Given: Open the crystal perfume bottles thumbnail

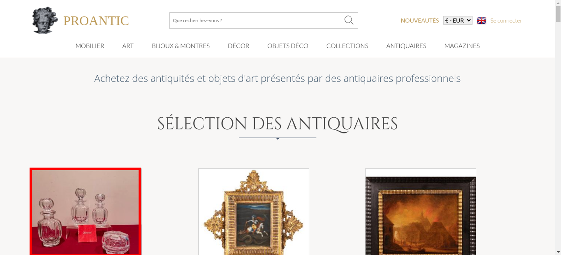Looking at the screenshot, I should (x=86, y=211).
